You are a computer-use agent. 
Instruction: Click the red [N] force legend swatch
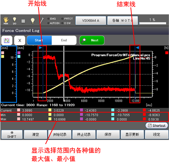[167, 53]
